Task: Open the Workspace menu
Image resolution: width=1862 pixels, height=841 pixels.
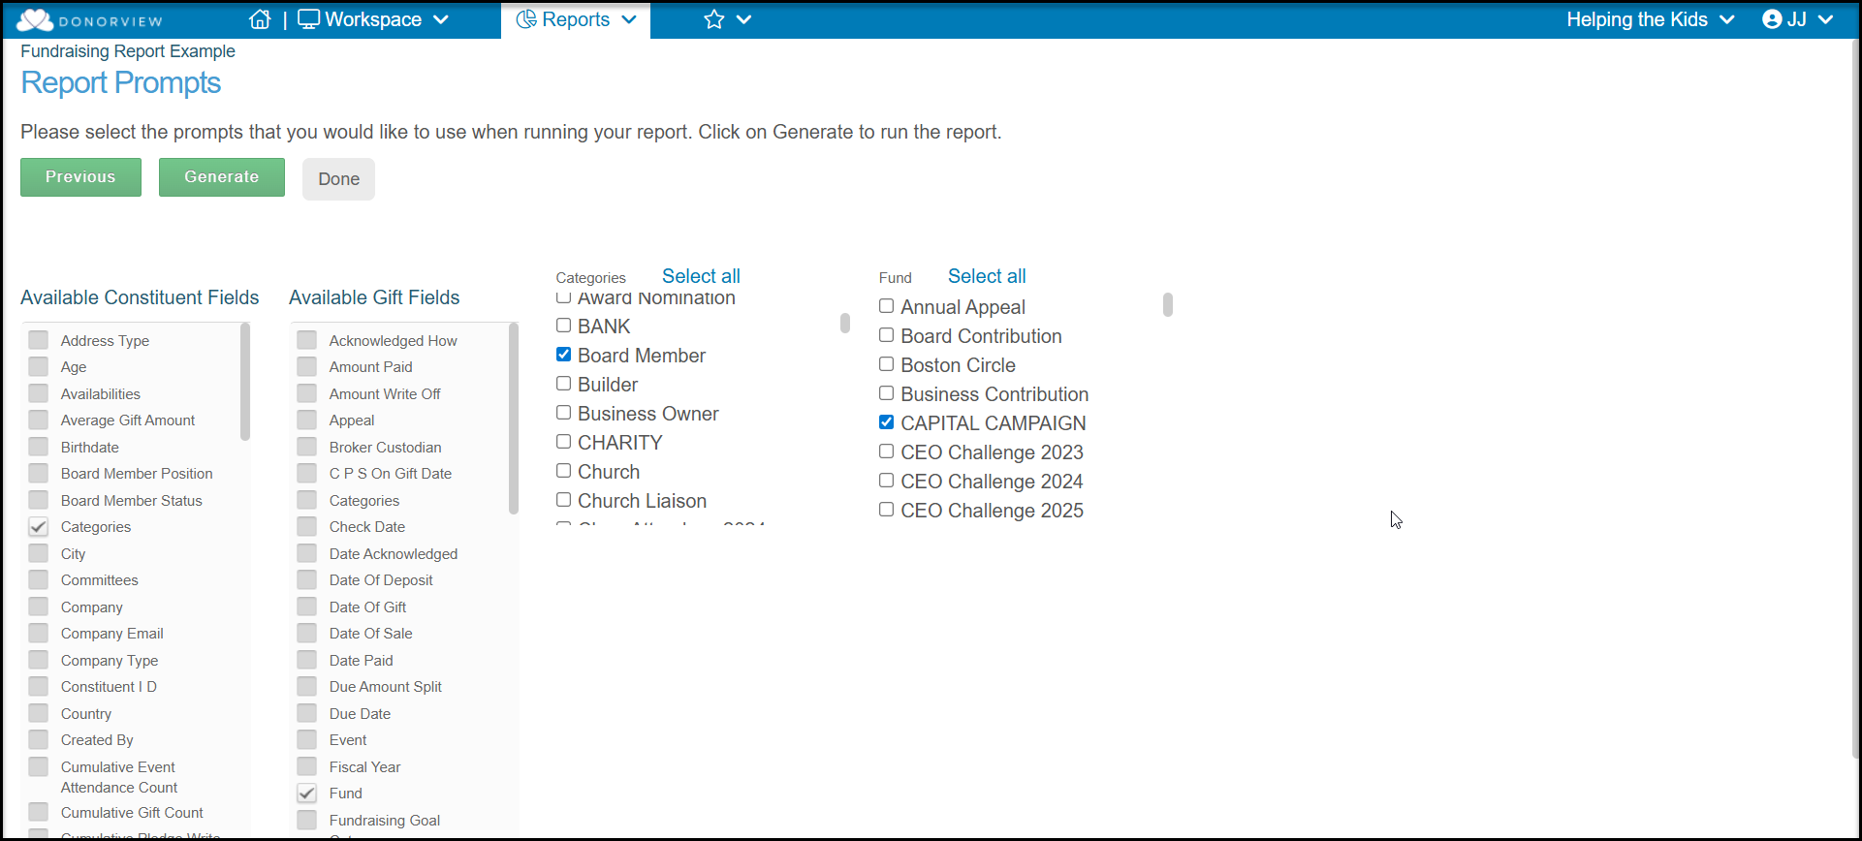Action: [373, 19]
